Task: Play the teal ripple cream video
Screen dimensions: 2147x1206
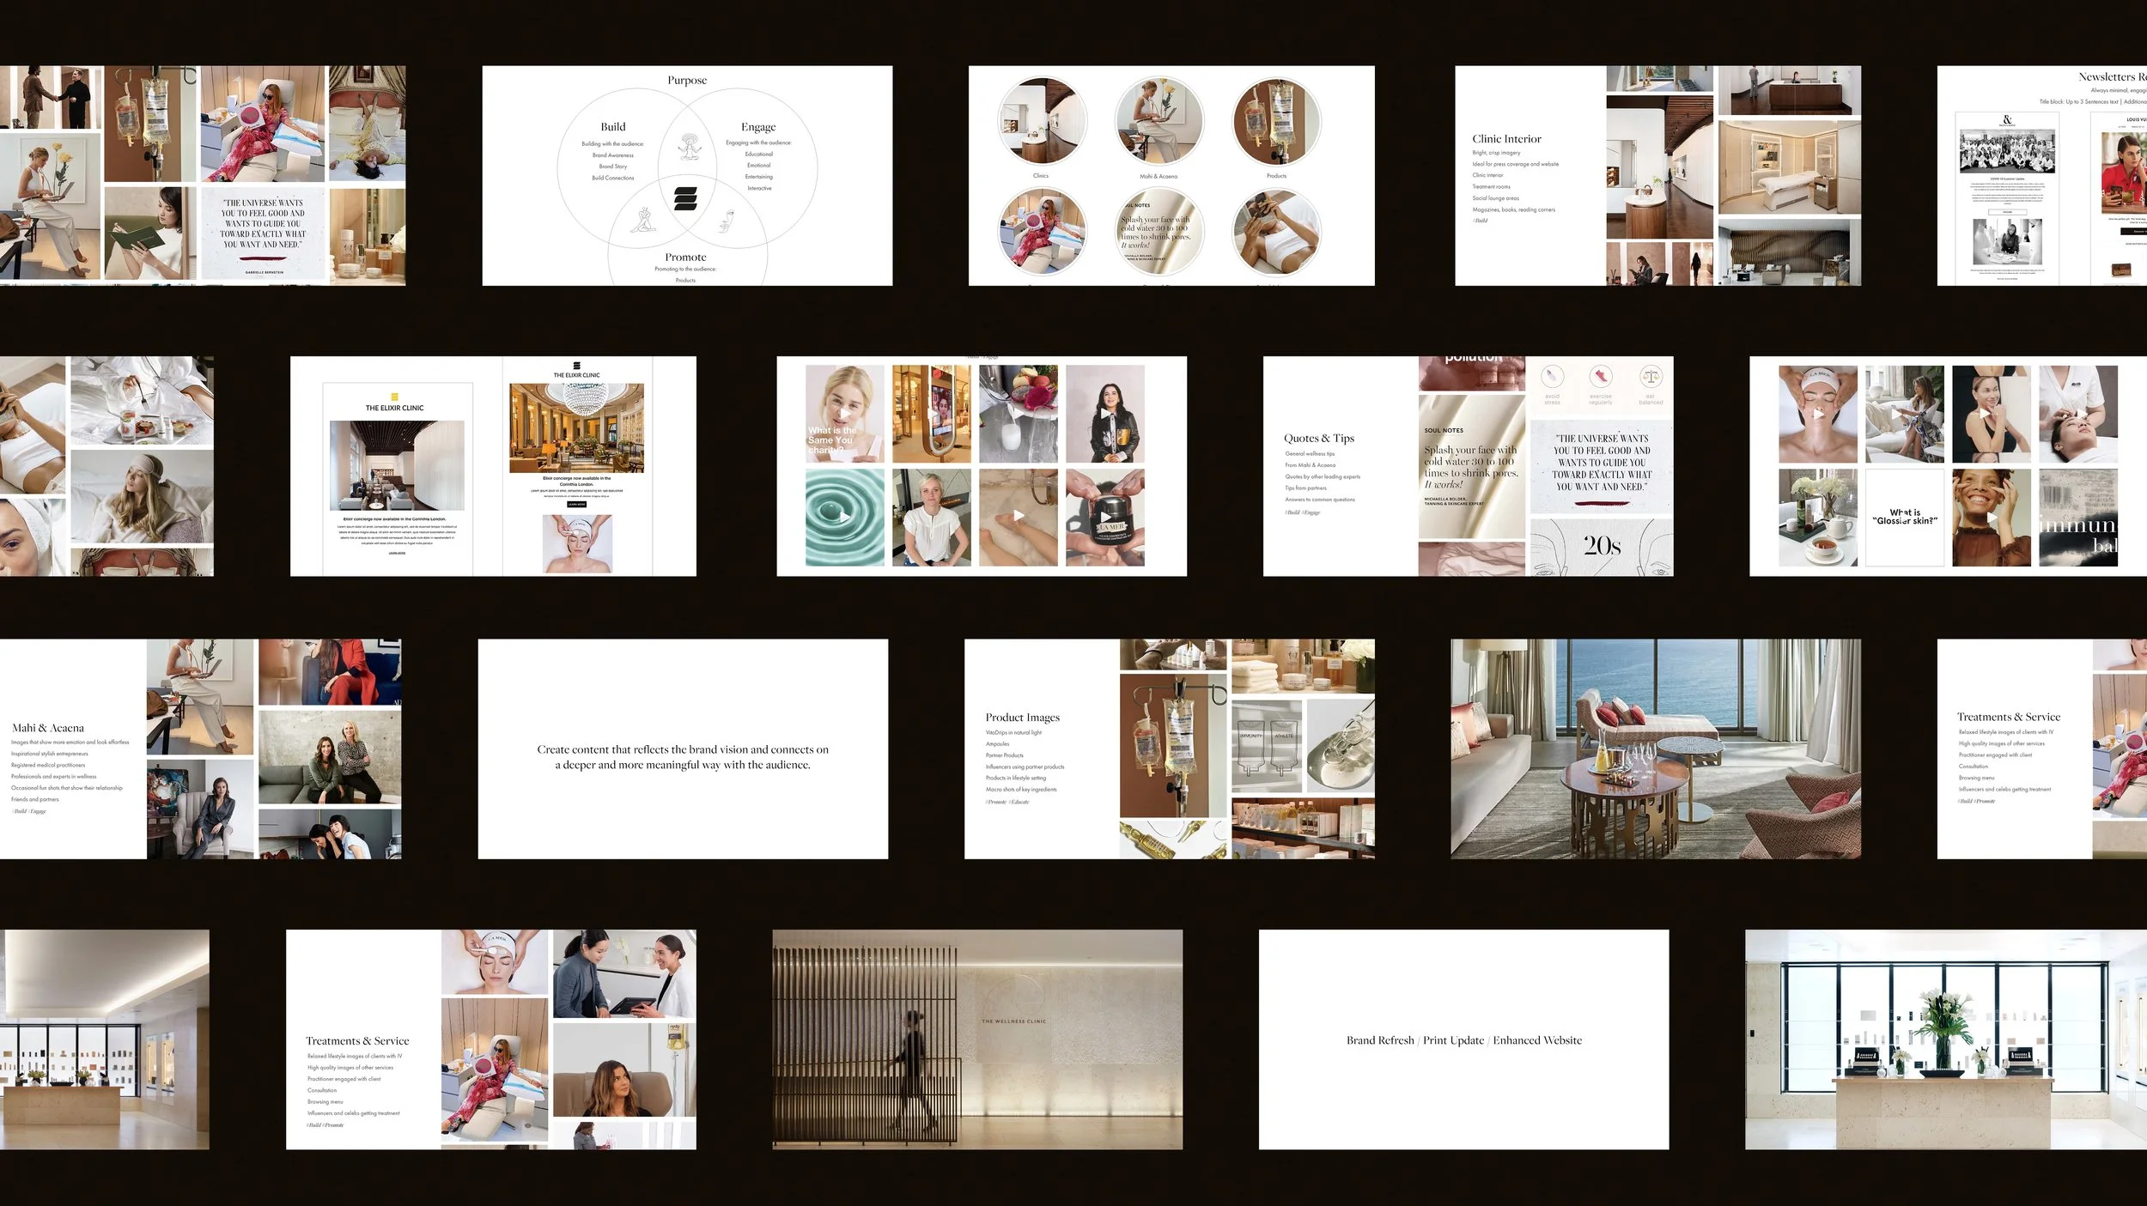Action: 845,517
